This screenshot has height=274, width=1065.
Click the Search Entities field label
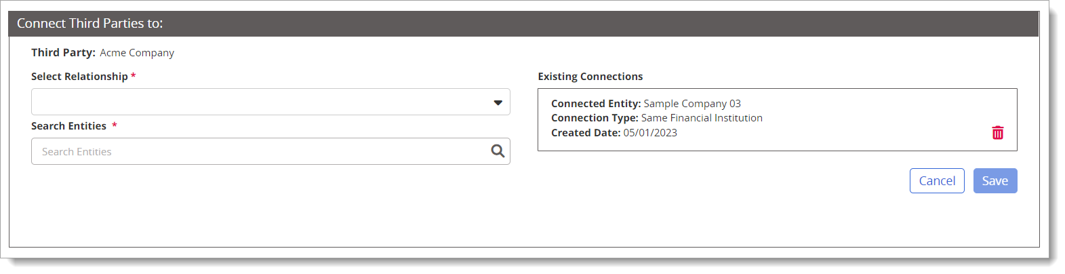(68, 126)
